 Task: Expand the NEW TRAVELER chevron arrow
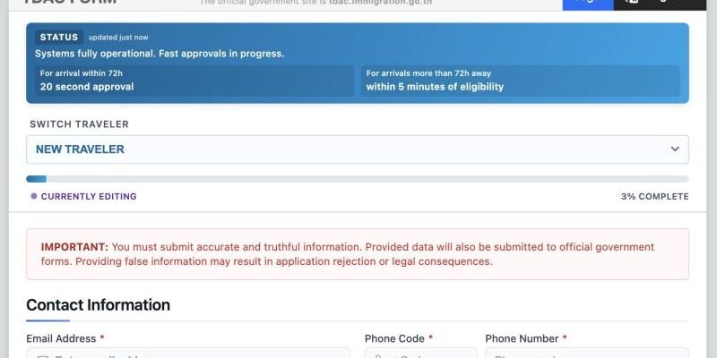pyautogui.click(x=675, y=149)
